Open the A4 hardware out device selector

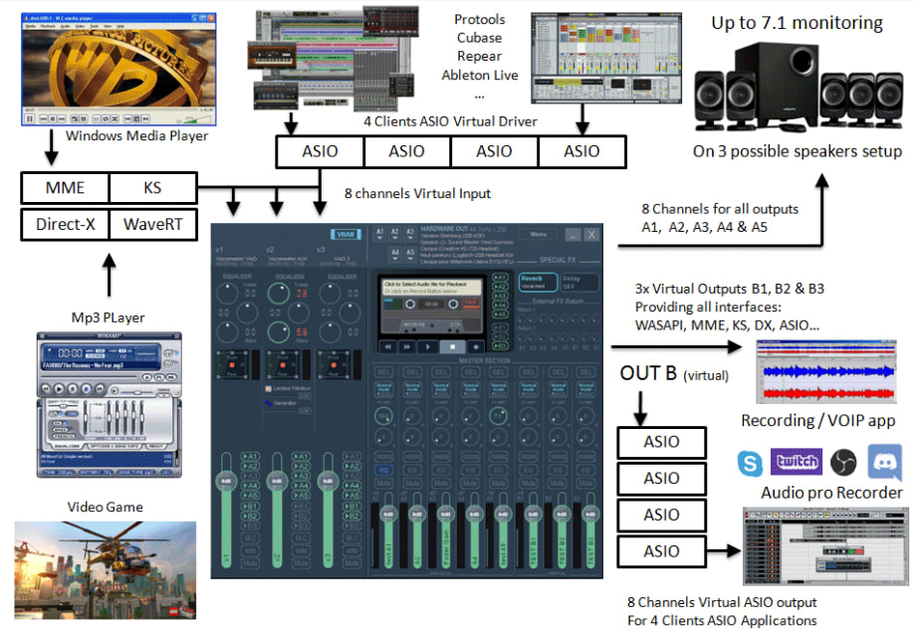pyautogui.click(x=395, y=255)
